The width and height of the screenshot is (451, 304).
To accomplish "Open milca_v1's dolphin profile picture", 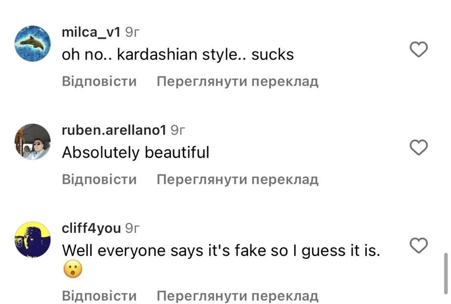I will 32,43.
